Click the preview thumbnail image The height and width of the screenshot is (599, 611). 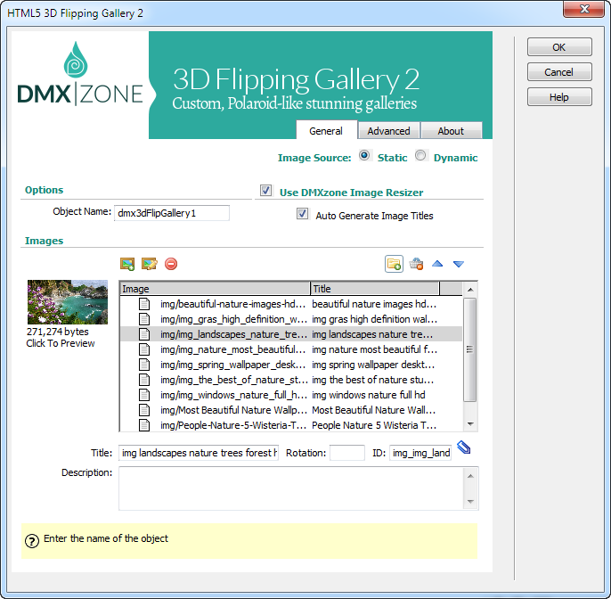coord(68,302)
